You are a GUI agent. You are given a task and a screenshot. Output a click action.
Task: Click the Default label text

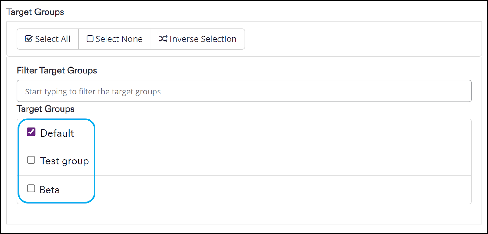(x=57, y=133)
